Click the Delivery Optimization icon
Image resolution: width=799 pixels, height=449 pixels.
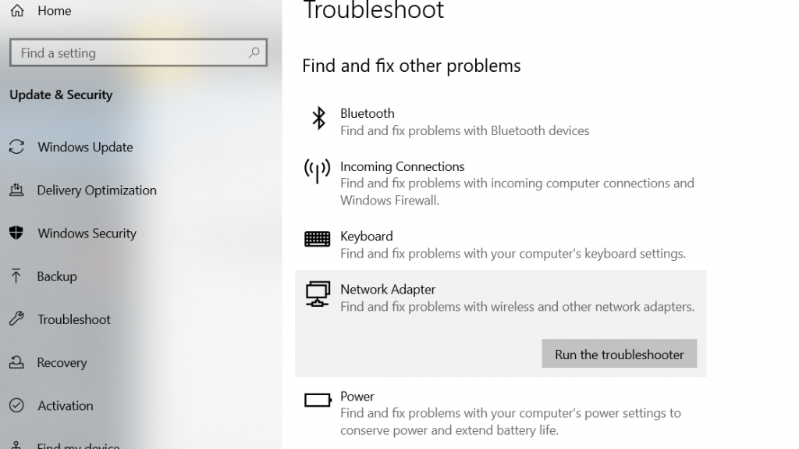coord(16,191)
